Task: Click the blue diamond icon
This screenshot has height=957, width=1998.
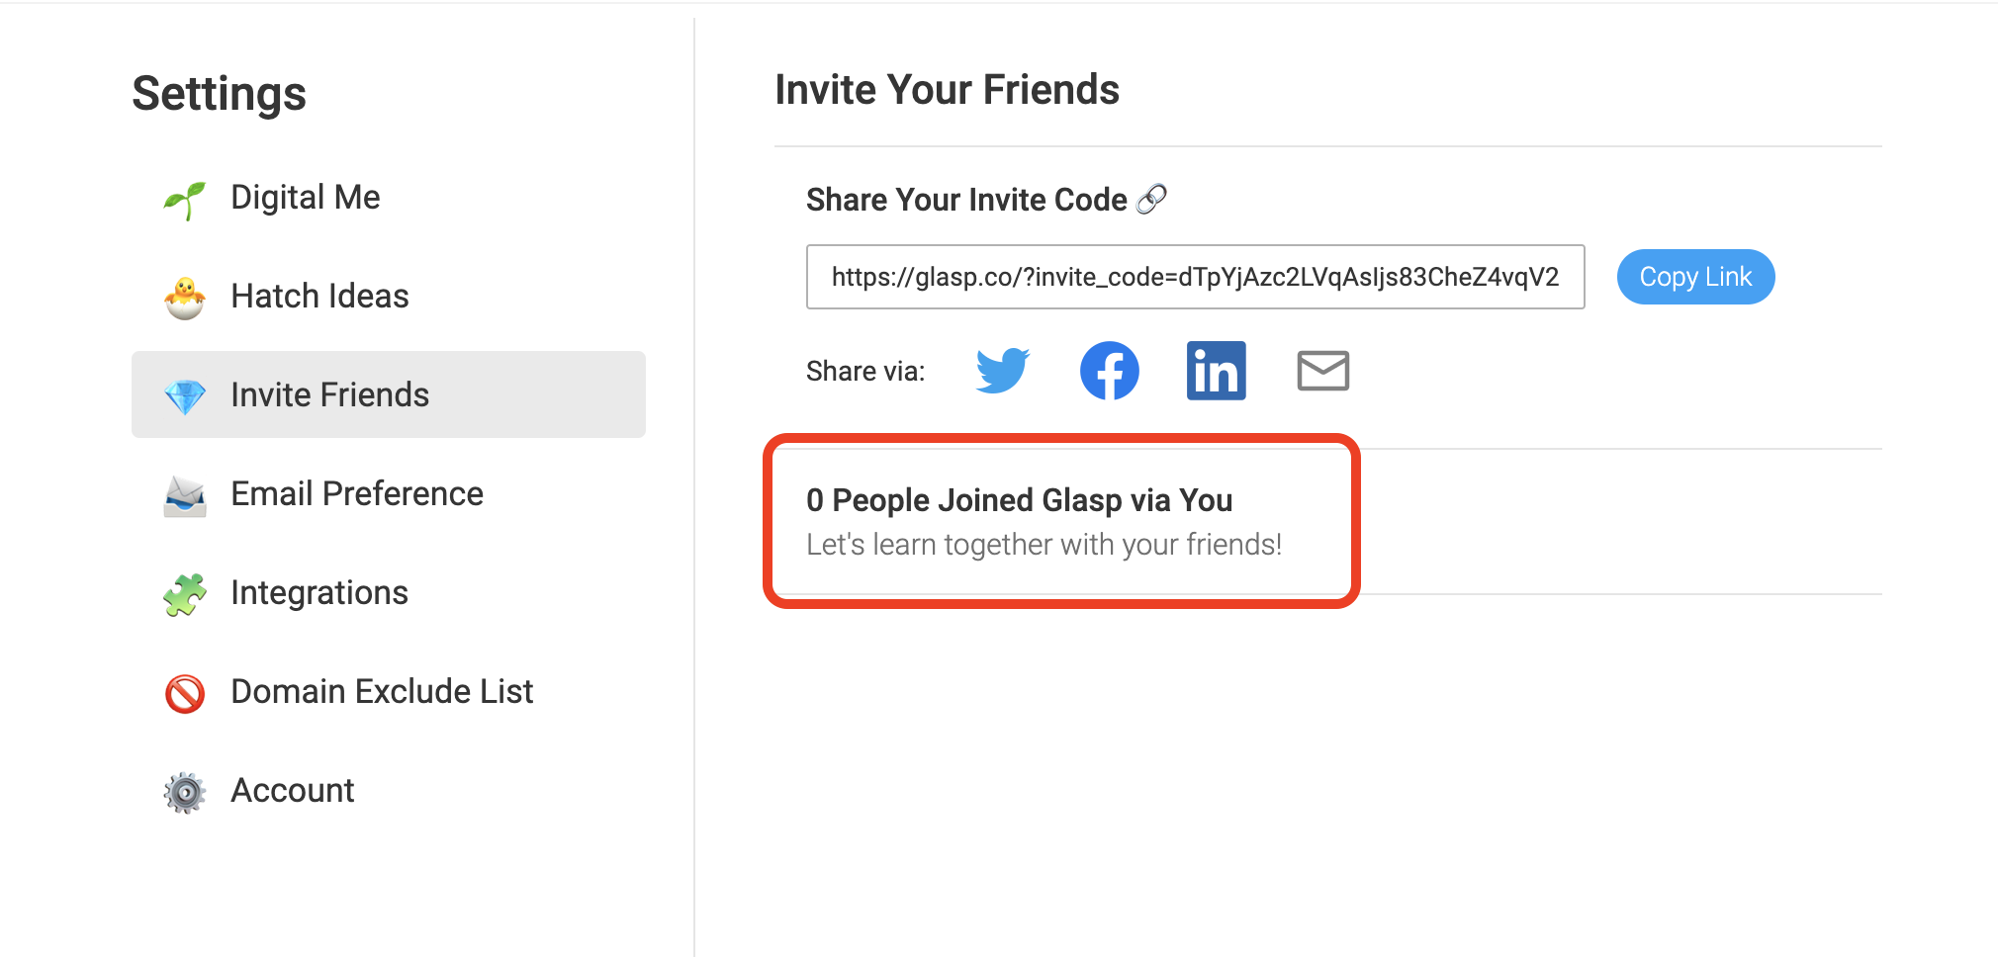Action: pos(185,396)
